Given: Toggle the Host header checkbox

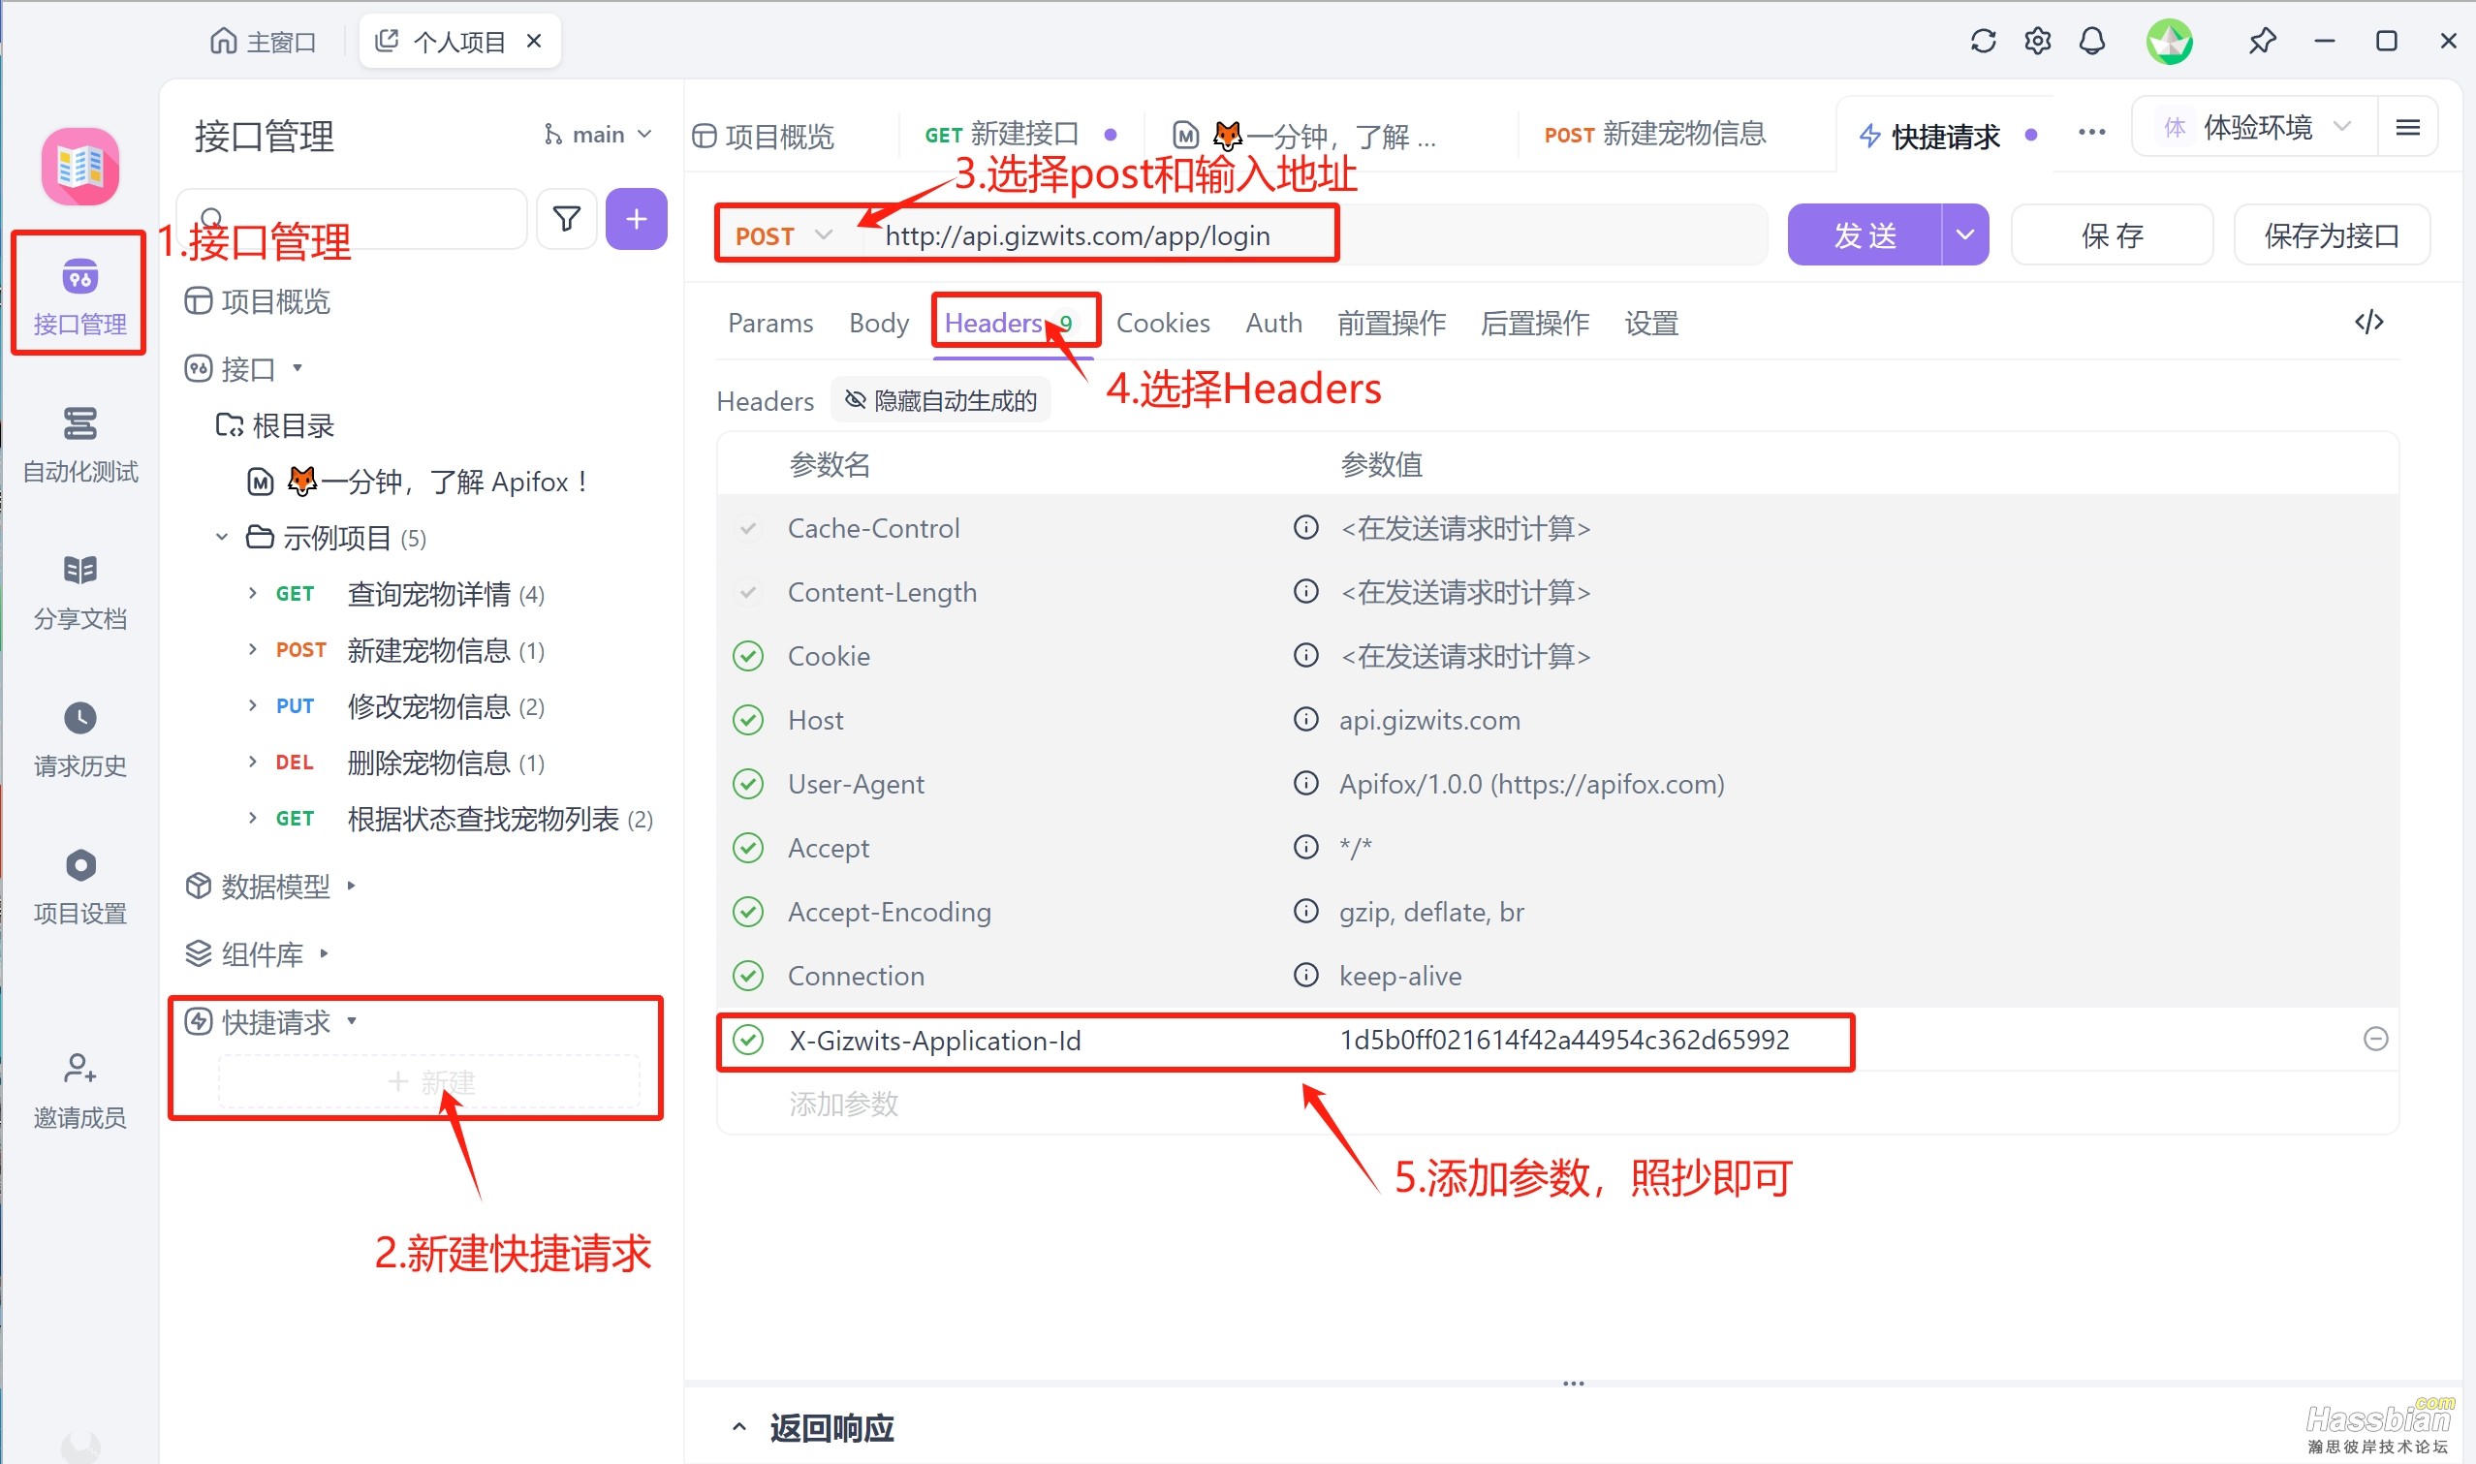Looking at the screenshot, I should 748,719.
